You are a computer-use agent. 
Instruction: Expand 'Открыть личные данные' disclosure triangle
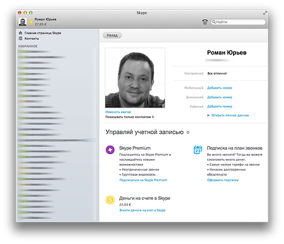(x=208, y=115)
